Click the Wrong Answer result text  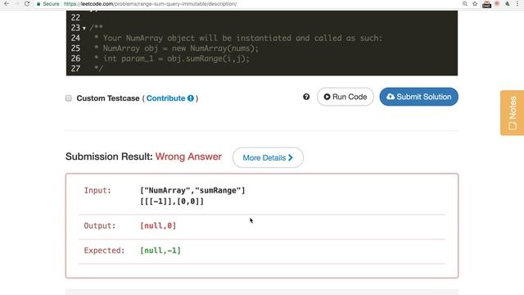[x=188, y=157]
